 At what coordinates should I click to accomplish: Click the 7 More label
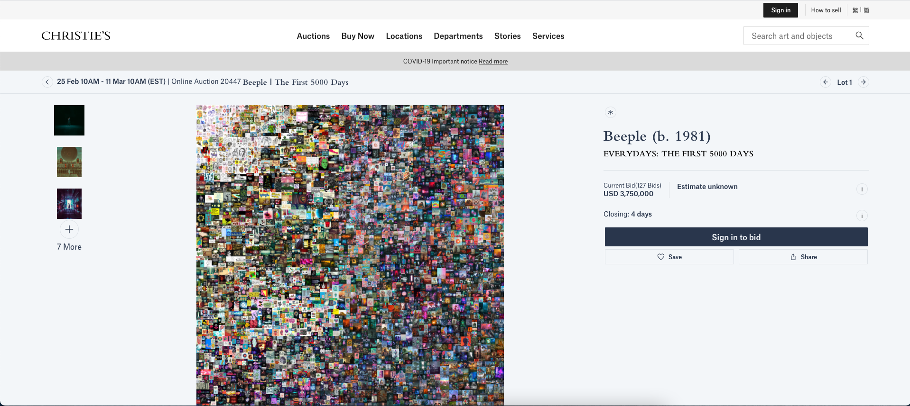[x=69, y=247]
